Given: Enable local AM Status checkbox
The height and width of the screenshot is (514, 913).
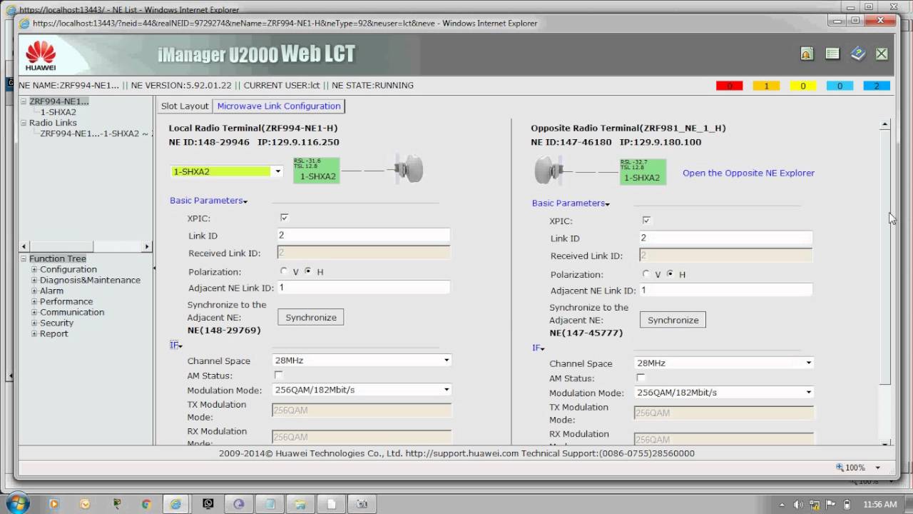Looking at the screenshot, I should coord(278,375).
